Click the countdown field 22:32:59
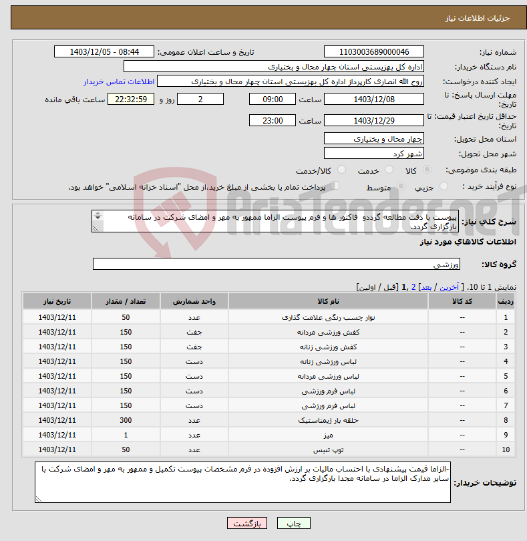 click(x=131, y=100)
